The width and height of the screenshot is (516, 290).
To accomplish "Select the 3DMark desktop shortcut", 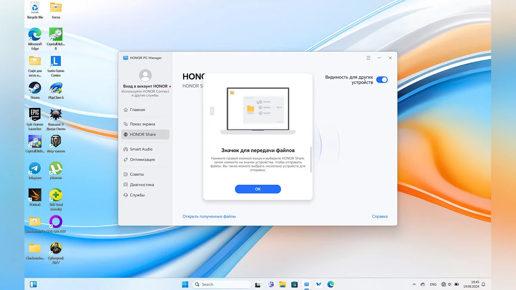I will (35, 197).
